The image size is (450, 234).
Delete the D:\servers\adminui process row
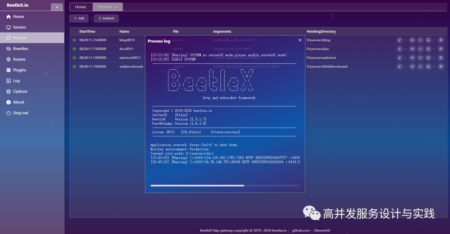[441, 58]
